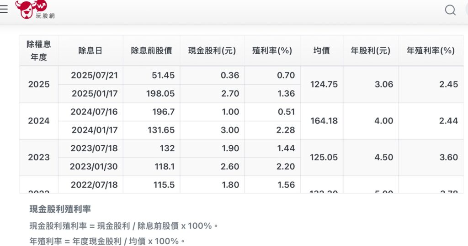468x246 pixels.
Task: Select the 年殖利率(%) column header
Action: [431, 51]
